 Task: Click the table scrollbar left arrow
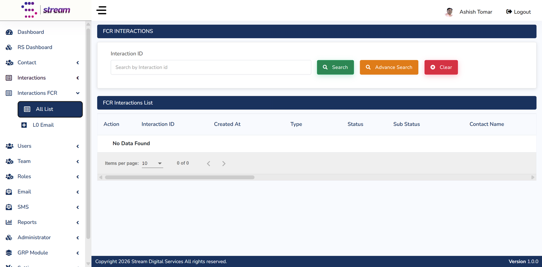pos(101,177)
